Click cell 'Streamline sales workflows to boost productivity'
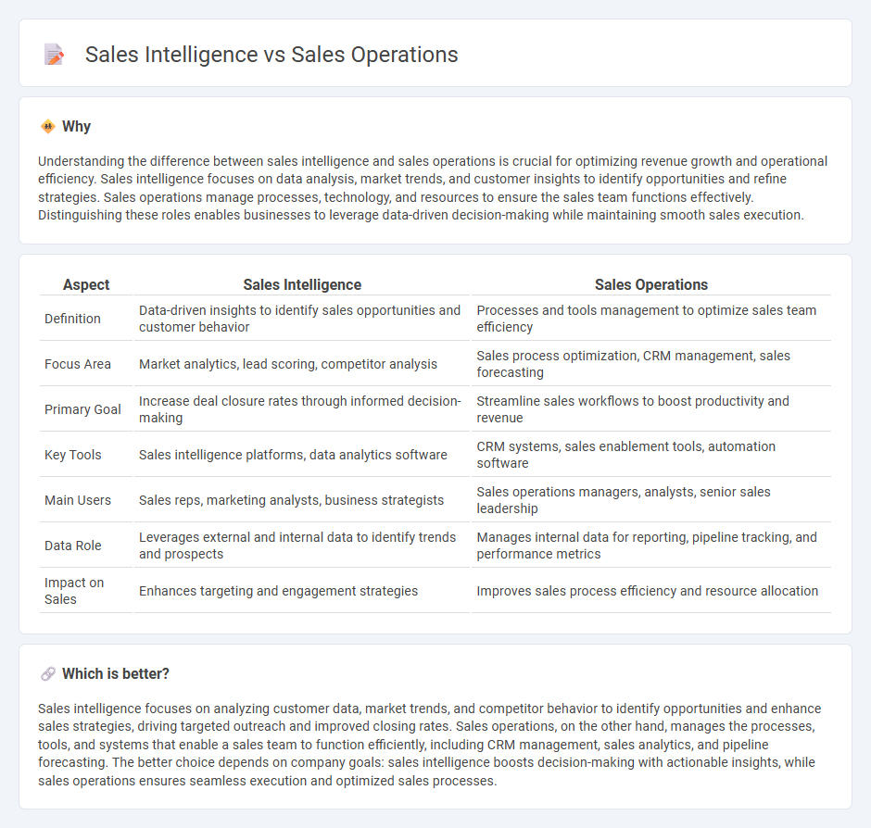This screenshot has height=828, width=871. (651, 410)
